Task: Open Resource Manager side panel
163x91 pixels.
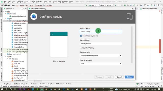Action: coord(1,25)
